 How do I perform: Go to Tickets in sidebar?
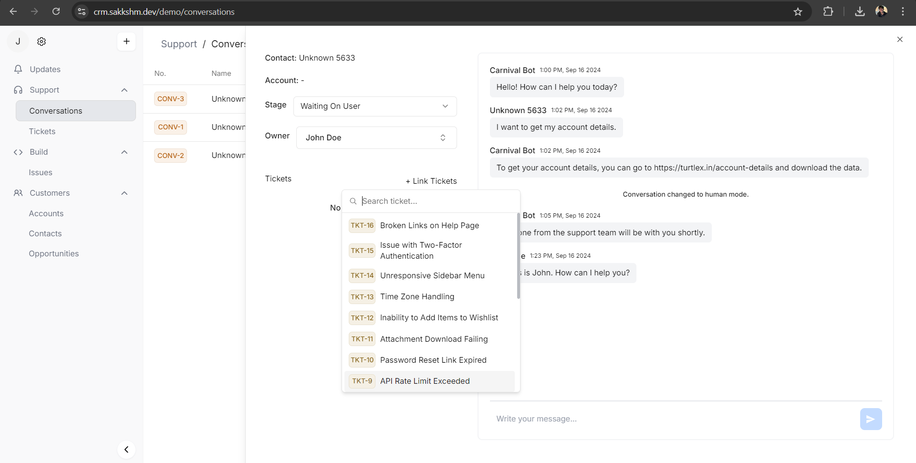click(42, 131)
